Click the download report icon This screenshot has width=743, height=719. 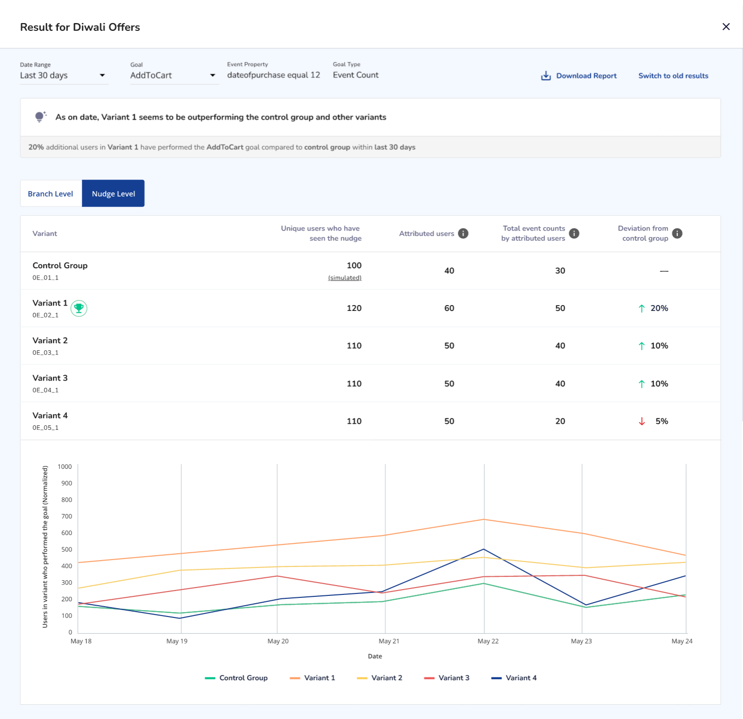tap(545, 76)
